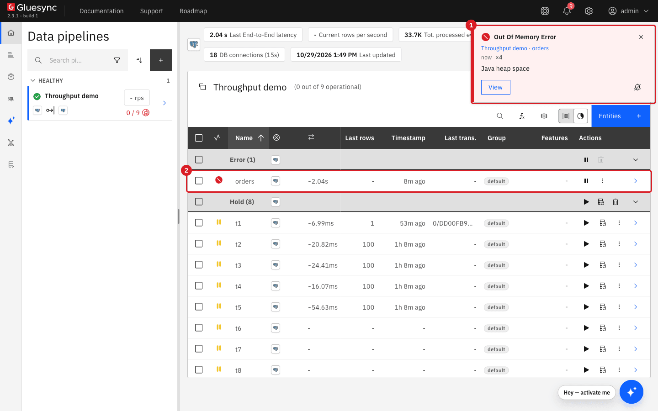This screenshot has width=658, height=411.
Task: Open the settings gear in top bar
Action: pyautogui.click(x=589, y=11)
